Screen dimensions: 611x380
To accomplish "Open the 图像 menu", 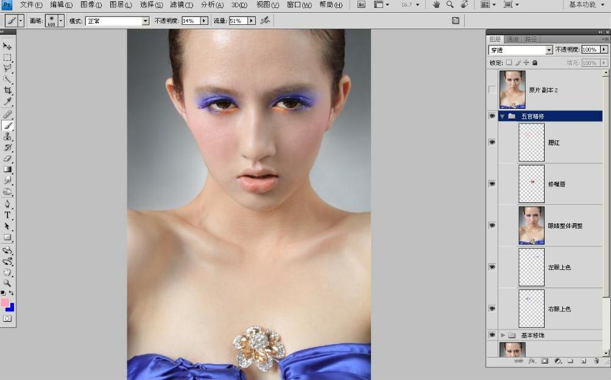I will [91, 5].
